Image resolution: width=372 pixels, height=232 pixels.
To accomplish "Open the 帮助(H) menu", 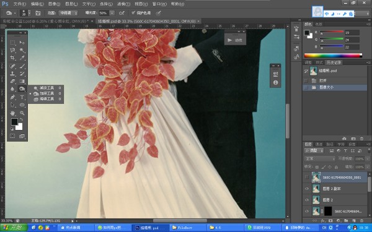I will 177,4.
